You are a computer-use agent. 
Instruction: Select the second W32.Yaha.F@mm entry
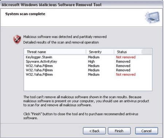pyautogui.click(x=88, y=70)
